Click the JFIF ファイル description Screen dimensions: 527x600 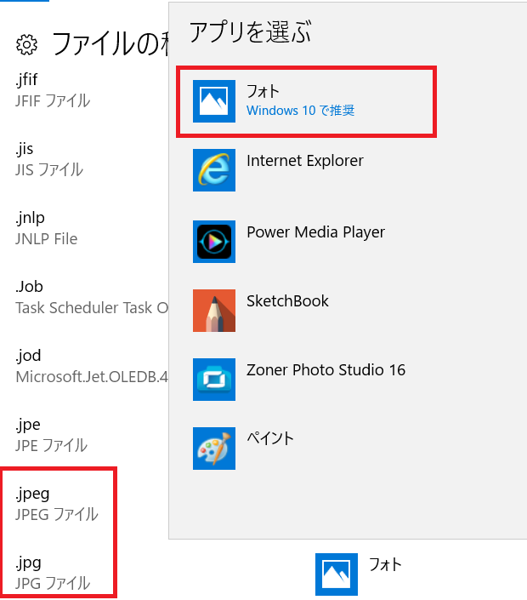coord(53,101)
